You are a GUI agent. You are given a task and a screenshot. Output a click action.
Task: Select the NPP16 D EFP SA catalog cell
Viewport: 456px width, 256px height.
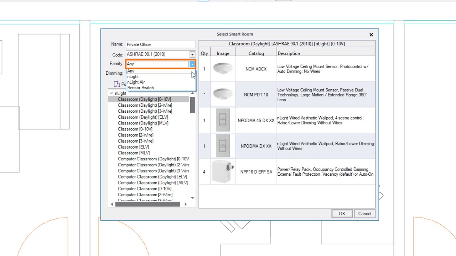[256, 172]
